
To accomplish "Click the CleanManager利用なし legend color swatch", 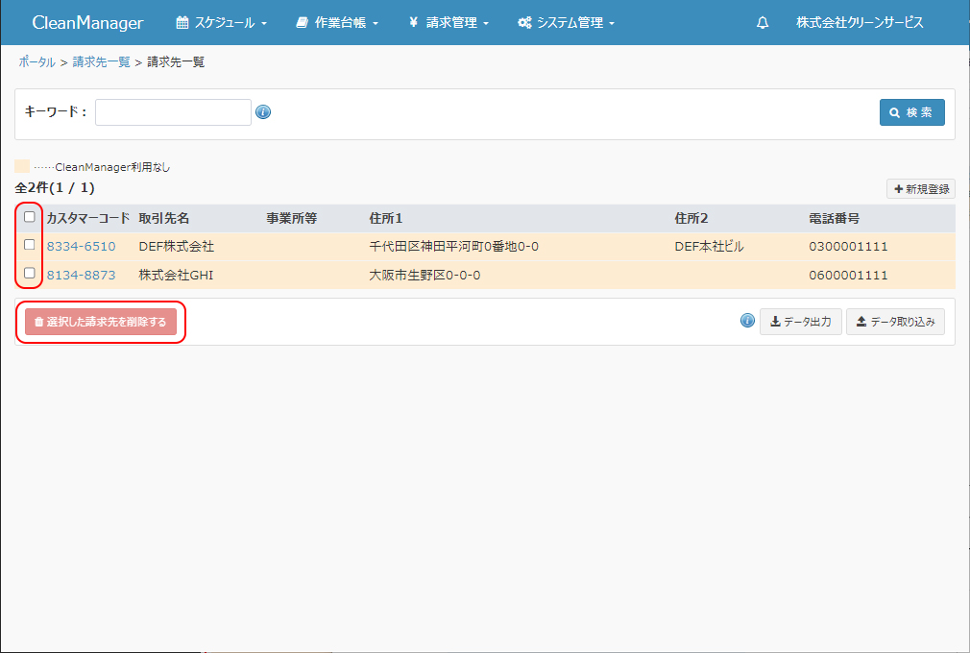I will [22, 166].
